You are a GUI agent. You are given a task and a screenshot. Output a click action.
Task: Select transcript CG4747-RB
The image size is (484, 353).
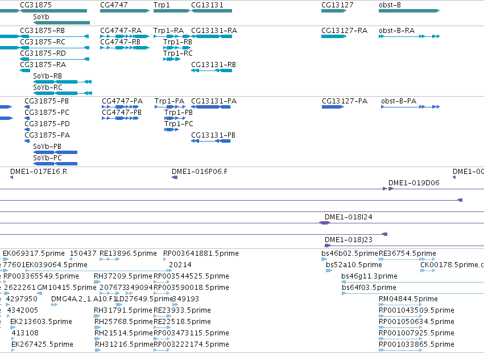click(125, 48)
